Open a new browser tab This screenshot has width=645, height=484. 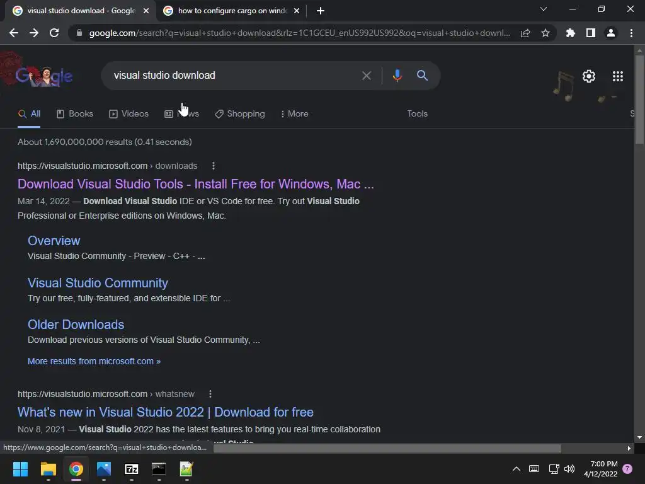[x=321, y=11]
